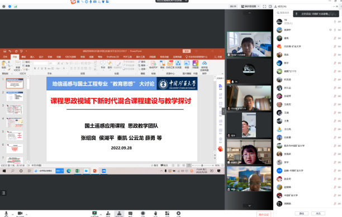This screenshot has height=217, width=342.
Task: Toggle the camera video button
Action: click(20, 214)
